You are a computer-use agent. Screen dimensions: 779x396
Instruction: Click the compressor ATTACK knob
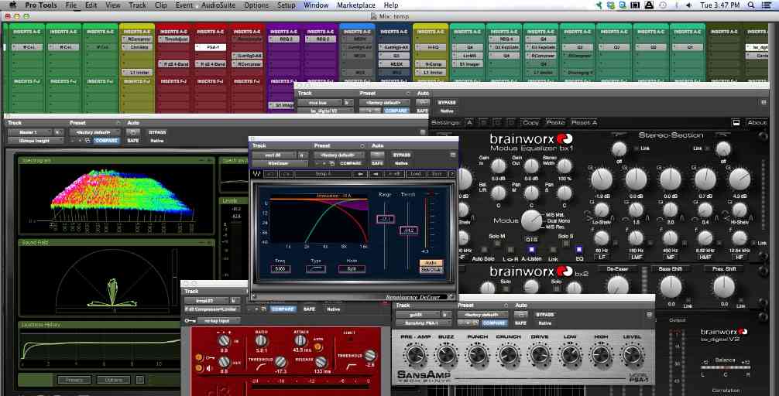coord(300,340)
